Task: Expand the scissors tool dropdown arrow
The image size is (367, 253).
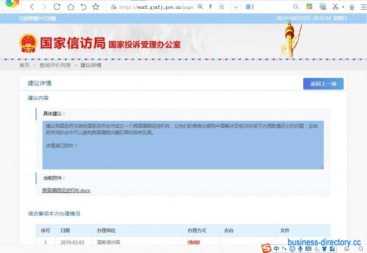Action: pos(343,7)
